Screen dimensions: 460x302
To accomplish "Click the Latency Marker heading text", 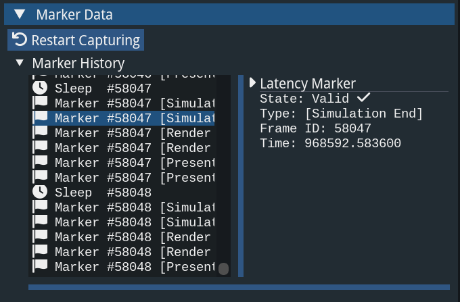I will coord(308,84).
